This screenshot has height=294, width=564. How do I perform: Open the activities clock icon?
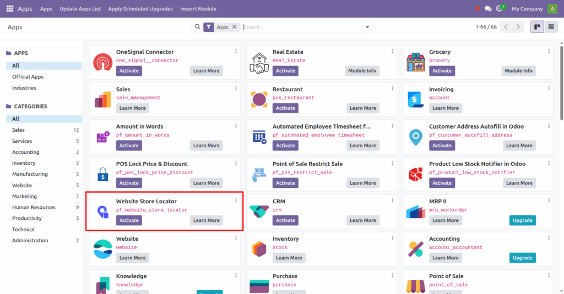pyautogui.click(x=499, y=9)
